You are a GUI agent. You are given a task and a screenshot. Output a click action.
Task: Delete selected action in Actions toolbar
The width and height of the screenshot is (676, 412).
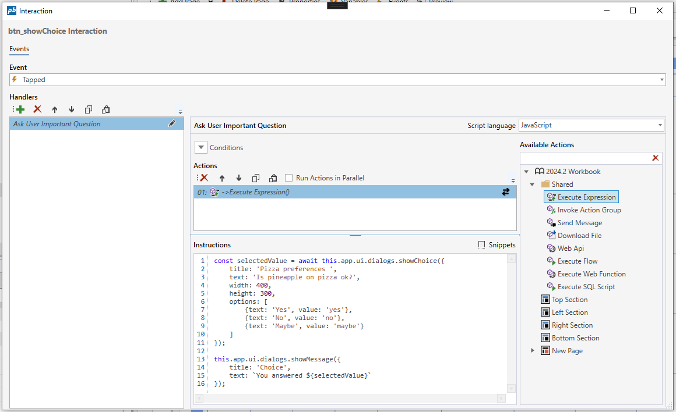204,178
